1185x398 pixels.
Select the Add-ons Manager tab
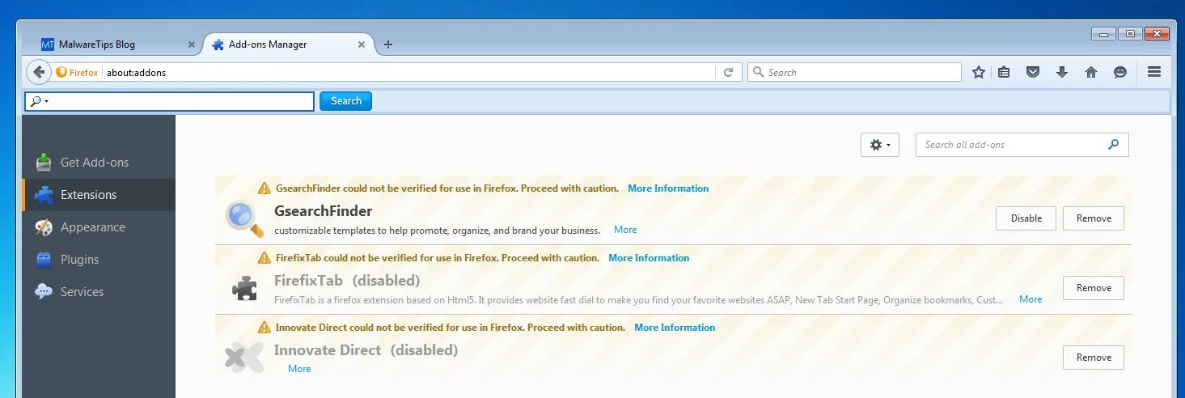(290, 44)
